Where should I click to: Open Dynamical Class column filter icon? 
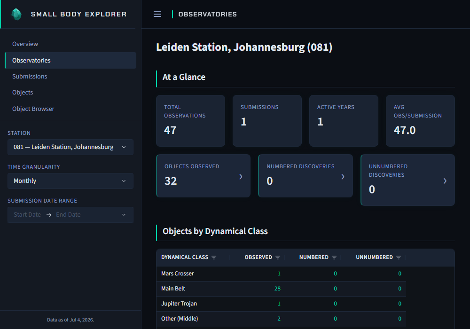(214, 258)
